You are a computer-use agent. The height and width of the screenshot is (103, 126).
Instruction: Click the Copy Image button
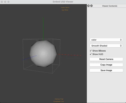click(x=106, y=65)
